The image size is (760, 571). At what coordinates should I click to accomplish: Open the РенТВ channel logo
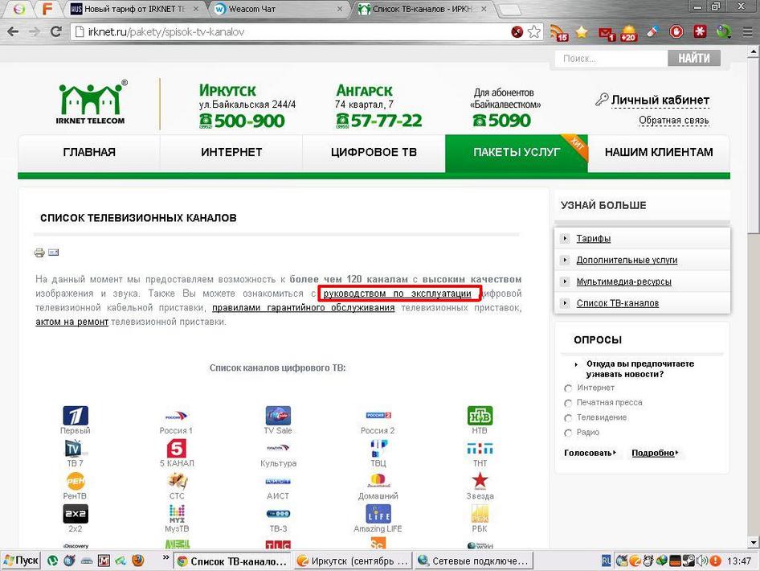[76, 481]
